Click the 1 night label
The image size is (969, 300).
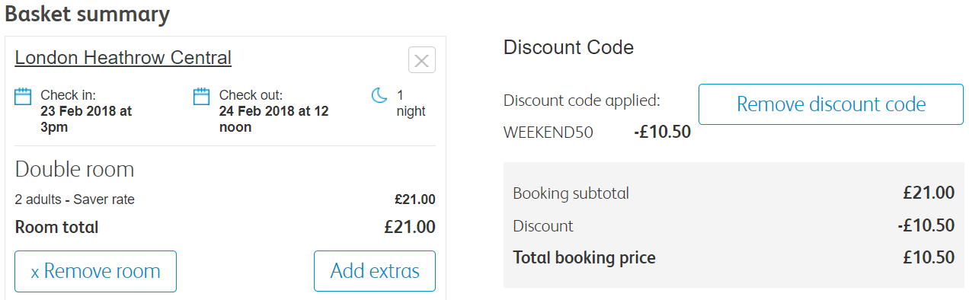coord(411,104)
